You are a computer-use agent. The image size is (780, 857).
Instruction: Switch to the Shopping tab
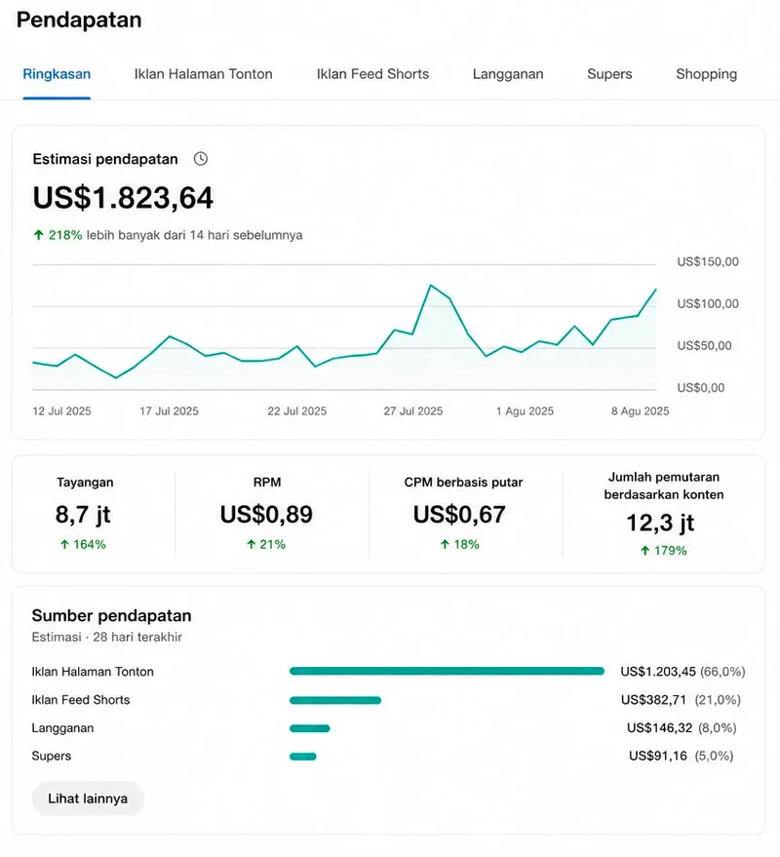click(x=707, y=74)
